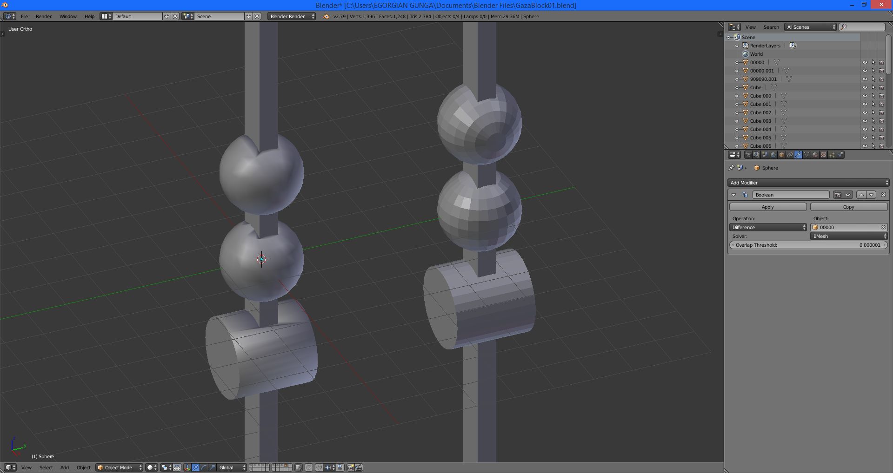893x473 pixels.
Task: Open the File menu
Action: [24, 16]
